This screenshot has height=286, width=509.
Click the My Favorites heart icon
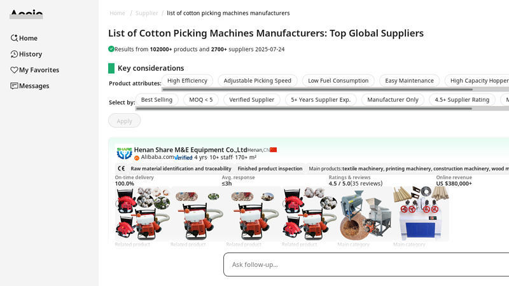(14, 70)
